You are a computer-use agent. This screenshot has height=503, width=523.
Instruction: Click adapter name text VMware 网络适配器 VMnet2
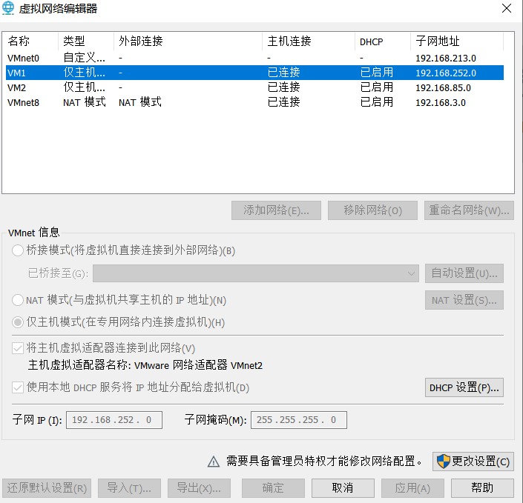199,365
